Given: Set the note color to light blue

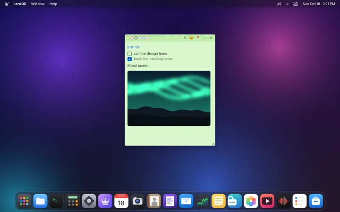Looking at the screenshot, I should pyautogui.click(x=140, y=38).
